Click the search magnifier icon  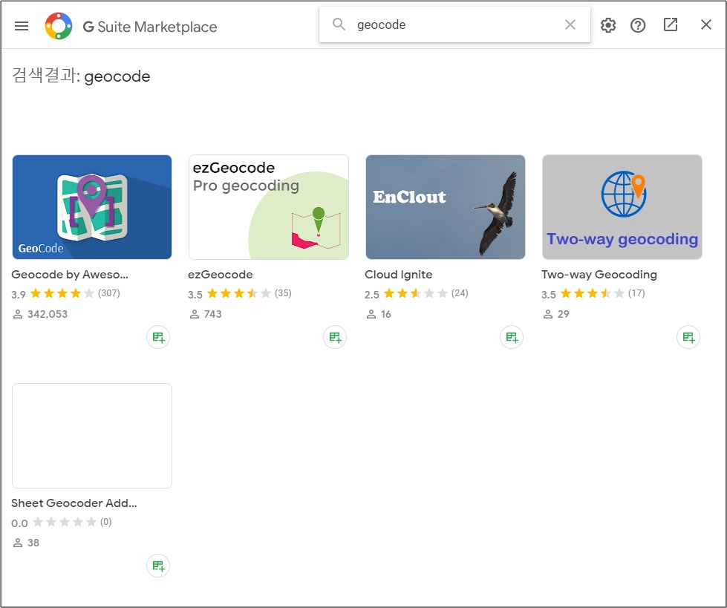[339, 24]
